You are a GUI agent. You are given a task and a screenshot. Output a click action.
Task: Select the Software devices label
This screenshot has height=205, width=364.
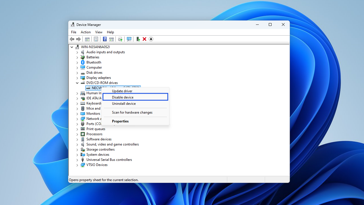click(99, 139)
